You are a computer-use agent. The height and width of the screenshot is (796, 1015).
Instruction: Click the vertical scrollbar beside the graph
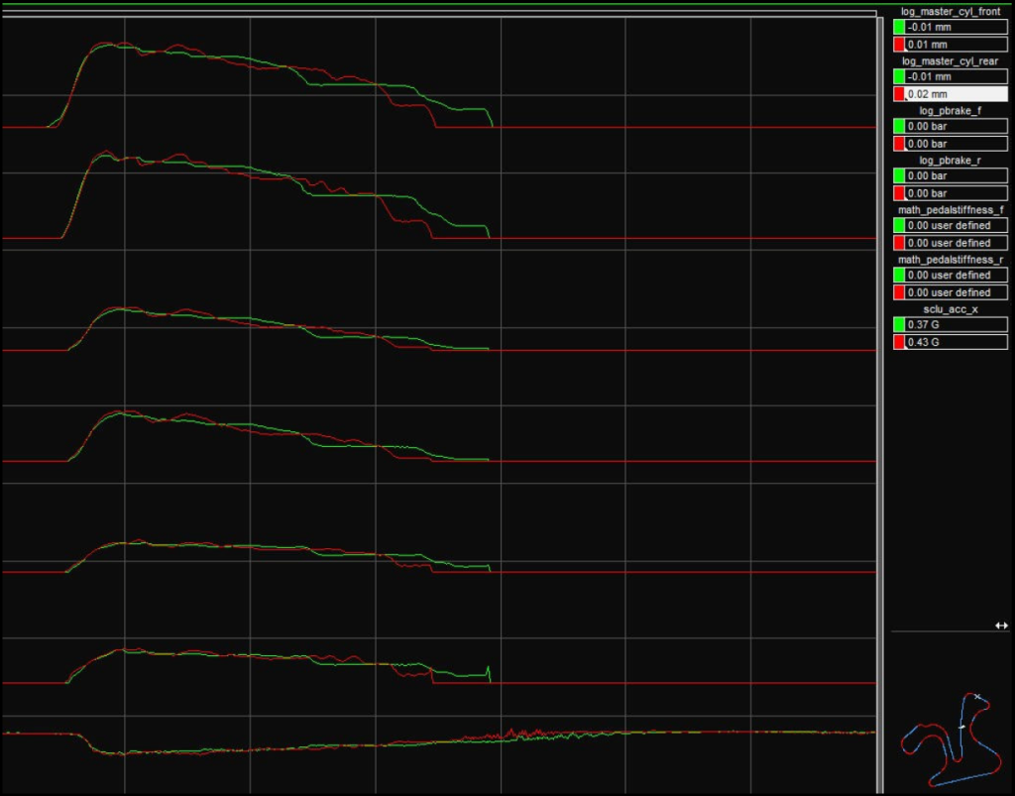(x=880, y=397)
